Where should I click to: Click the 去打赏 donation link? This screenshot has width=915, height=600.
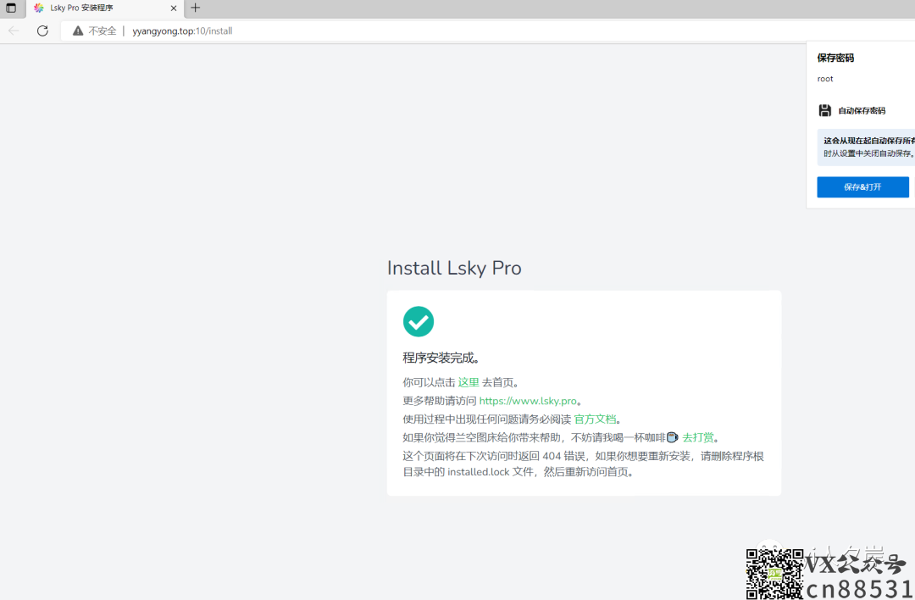(698, 437)
